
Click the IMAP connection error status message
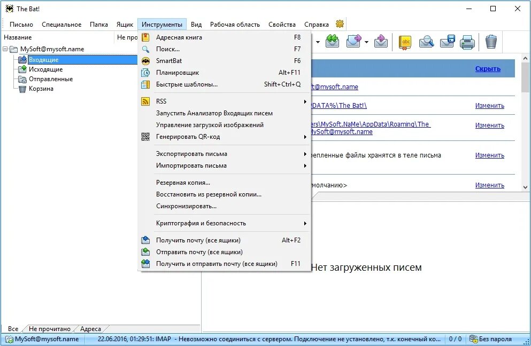point(269,339)
